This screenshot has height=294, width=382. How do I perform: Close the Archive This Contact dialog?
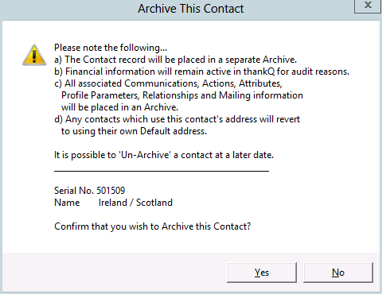pyautogui.click(x=368, y=6)
